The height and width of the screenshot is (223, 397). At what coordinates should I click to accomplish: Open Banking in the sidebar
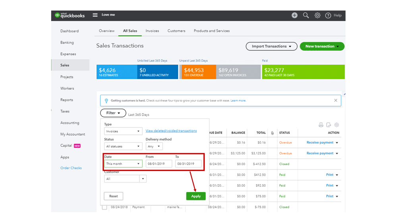[x=67, y=42]
